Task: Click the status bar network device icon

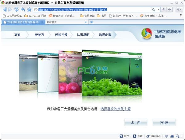Action: point(172,136)
